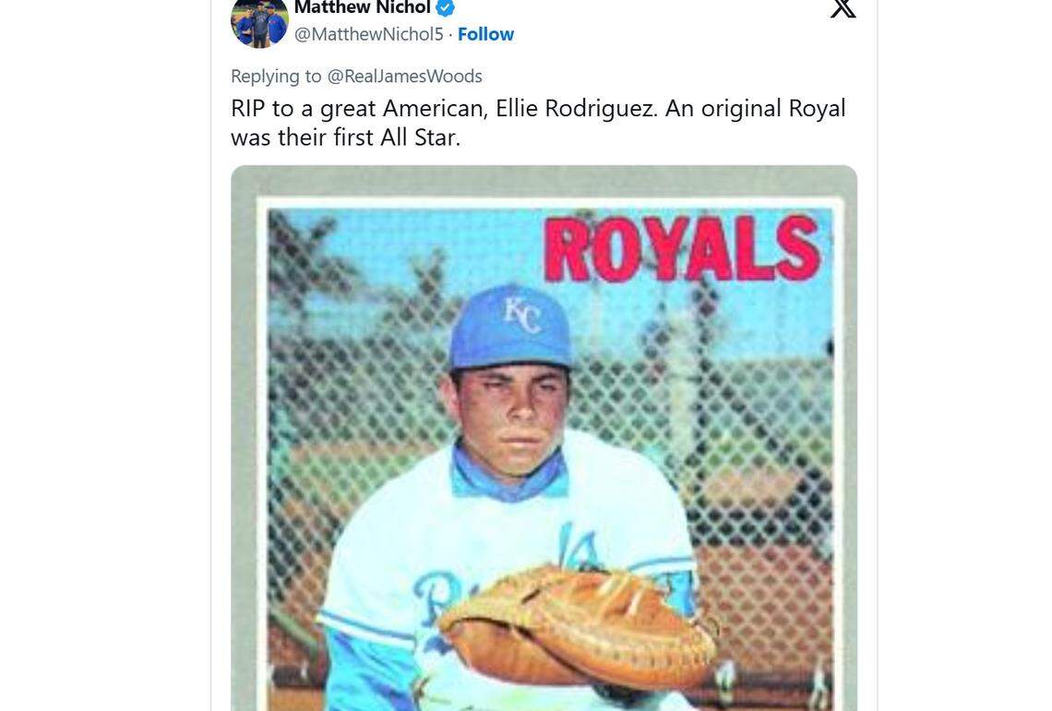Open Matthew Nichol's circular profile avatar
Image resolution: width=1052 pixels, height=711 pixels.
(259, 18)
